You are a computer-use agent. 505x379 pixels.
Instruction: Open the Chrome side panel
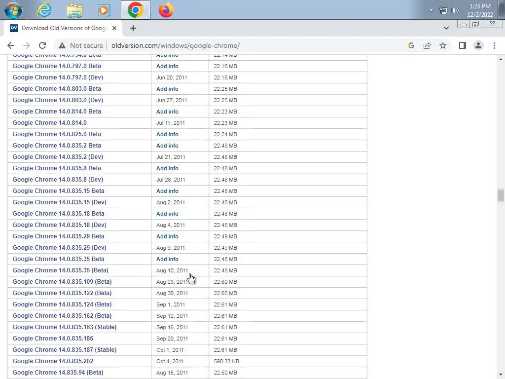[463, 45]
